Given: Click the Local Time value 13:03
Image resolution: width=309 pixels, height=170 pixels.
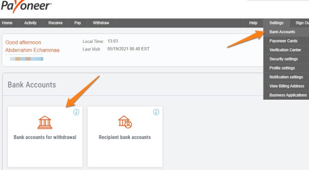Looking at the screenshot, I should (113, 41).
